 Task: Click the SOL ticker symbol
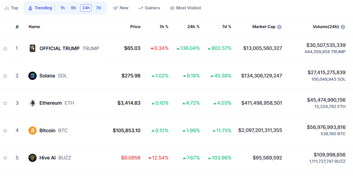click(x=63, y=76)
